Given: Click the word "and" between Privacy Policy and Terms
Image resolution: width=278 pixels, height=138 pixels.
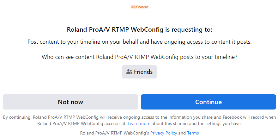Looking at the screenshot, I should pos(182,133).
